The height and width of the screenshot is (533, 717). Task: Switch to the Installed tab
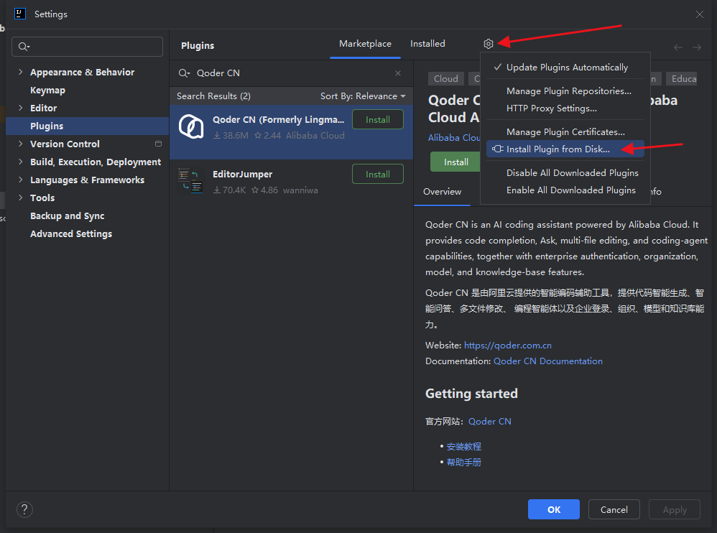(x=427, y=44)
